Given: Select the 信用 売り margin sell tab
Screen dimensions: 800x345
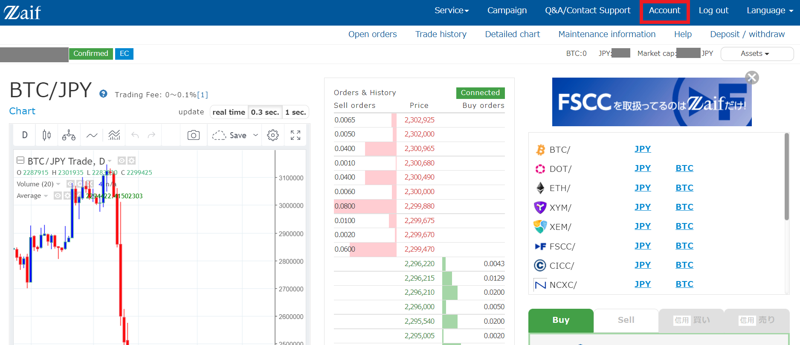Looking at the screenshot, I should point(757,320).
